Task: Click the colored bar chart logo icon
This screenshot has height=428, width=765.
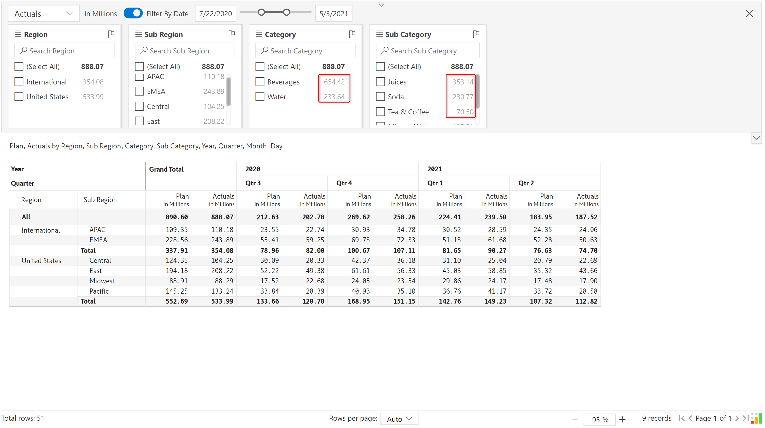Action: point(756,418)
